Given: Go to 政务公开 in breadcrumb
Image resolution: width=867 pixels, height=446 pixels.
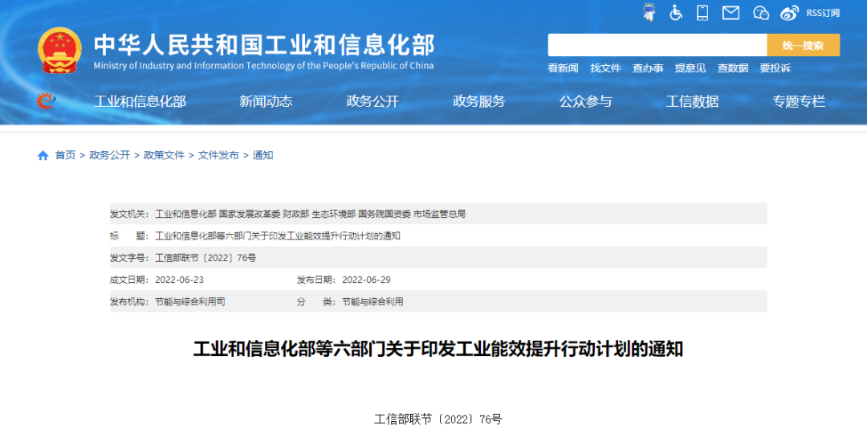Looking at the screenshot, I should [109, 155].
